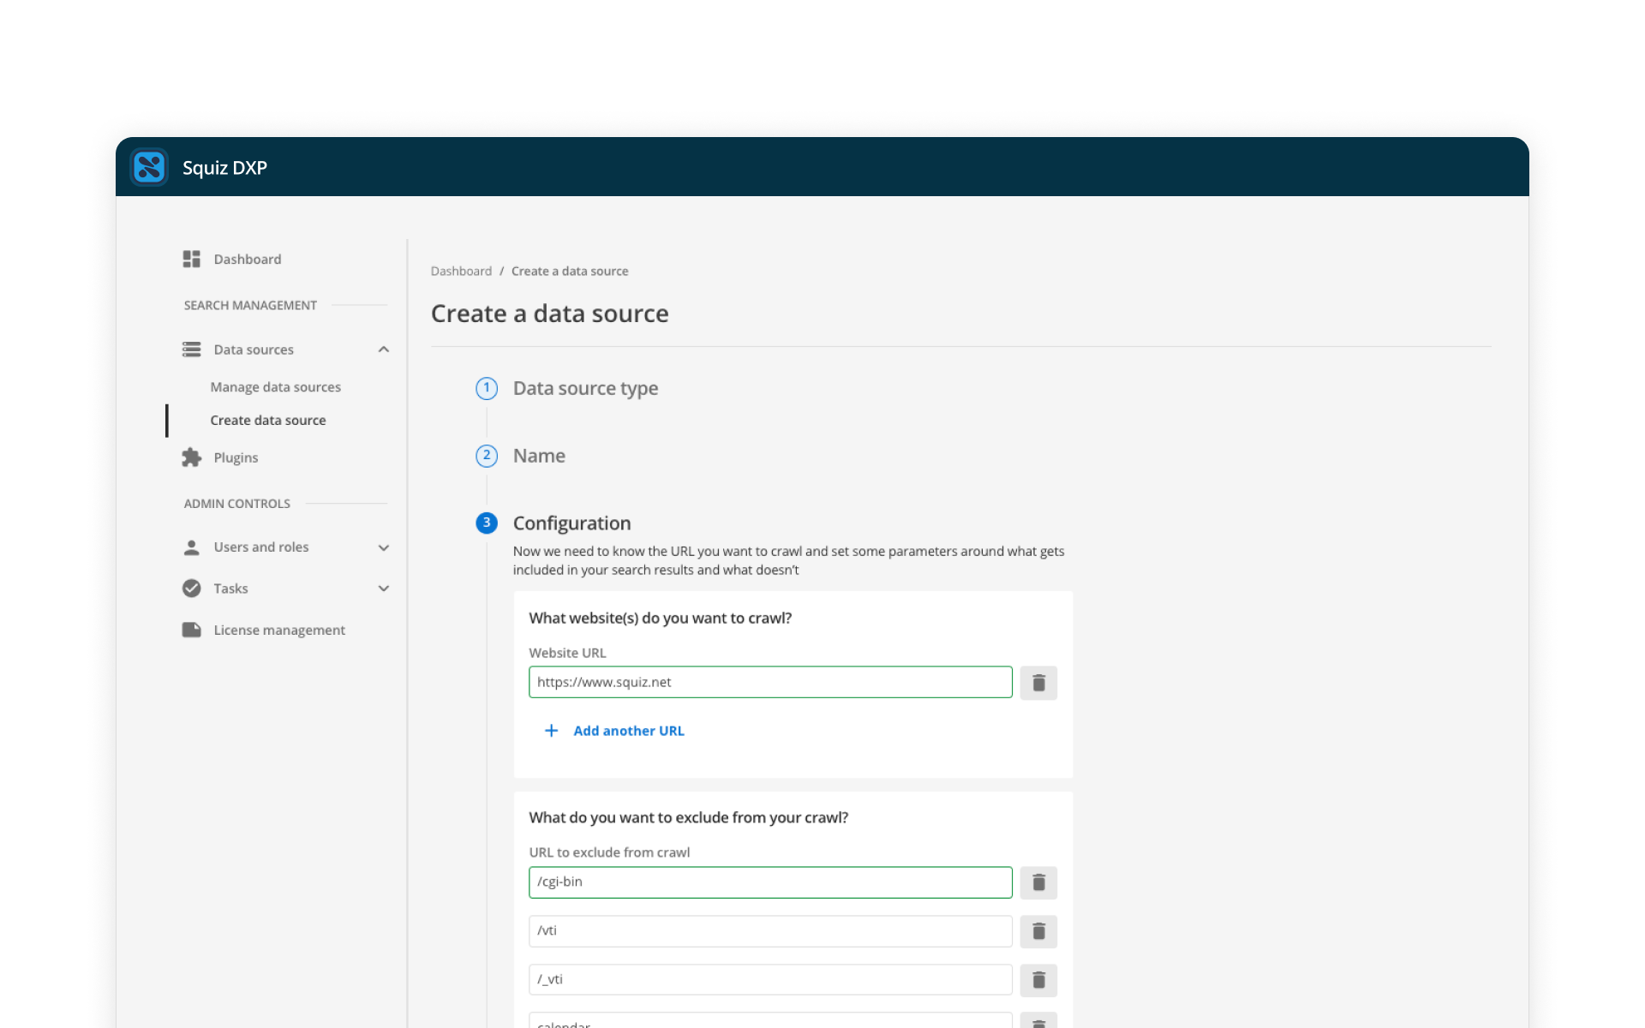Image resolution: width=1645 pixels, height=1028 pixels.
Task: Open the Data sources menu item
Action: point(254,350)
